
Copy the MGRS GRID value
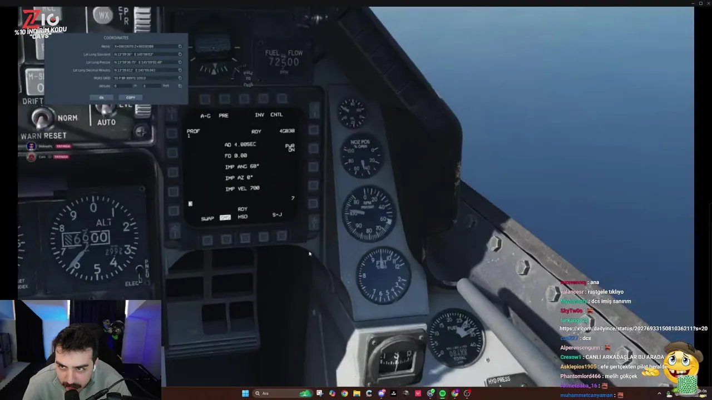pos(180,78)
